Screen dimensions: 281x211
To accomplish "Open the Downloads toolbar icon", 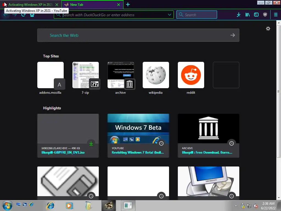I will pyautogui.click(x=238, y=15).
